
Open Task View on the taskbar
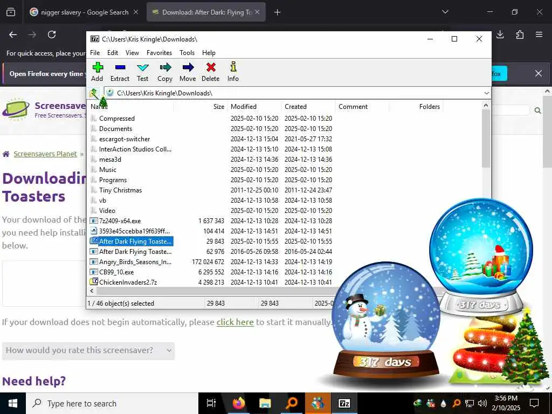coord(211,403)
